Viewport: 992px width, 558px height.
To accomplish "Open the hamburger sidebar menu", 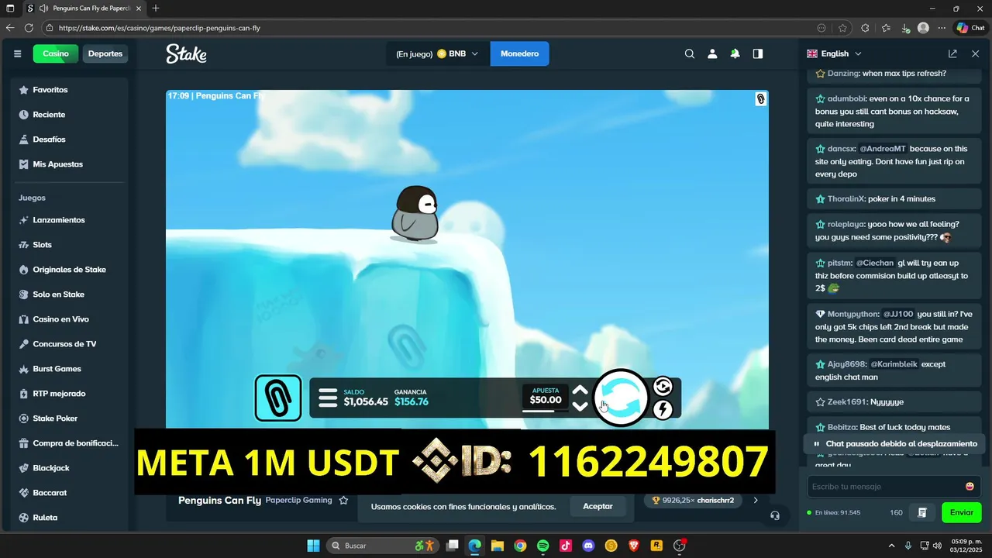I will pyautogui.click(x=17, y=53).
